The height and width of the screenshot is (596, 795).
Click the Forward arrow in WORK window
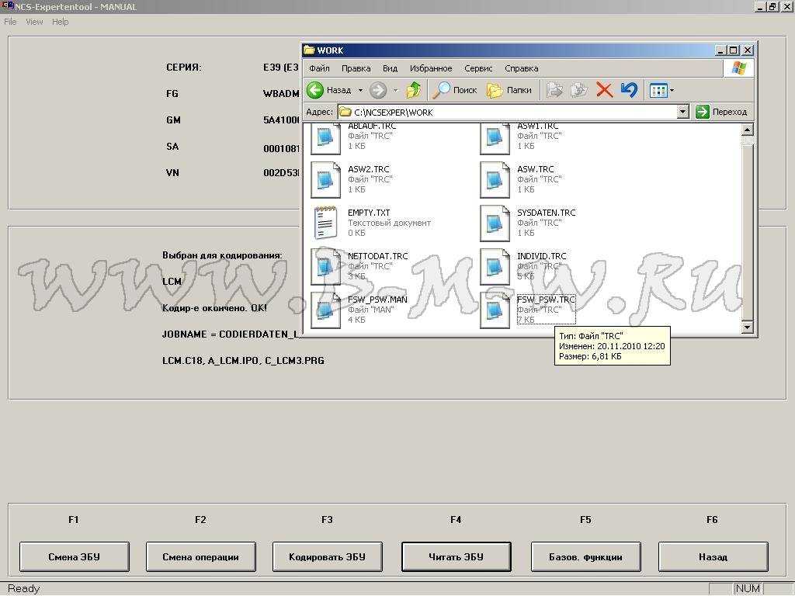pyautogui.click(x=378, y=90)
